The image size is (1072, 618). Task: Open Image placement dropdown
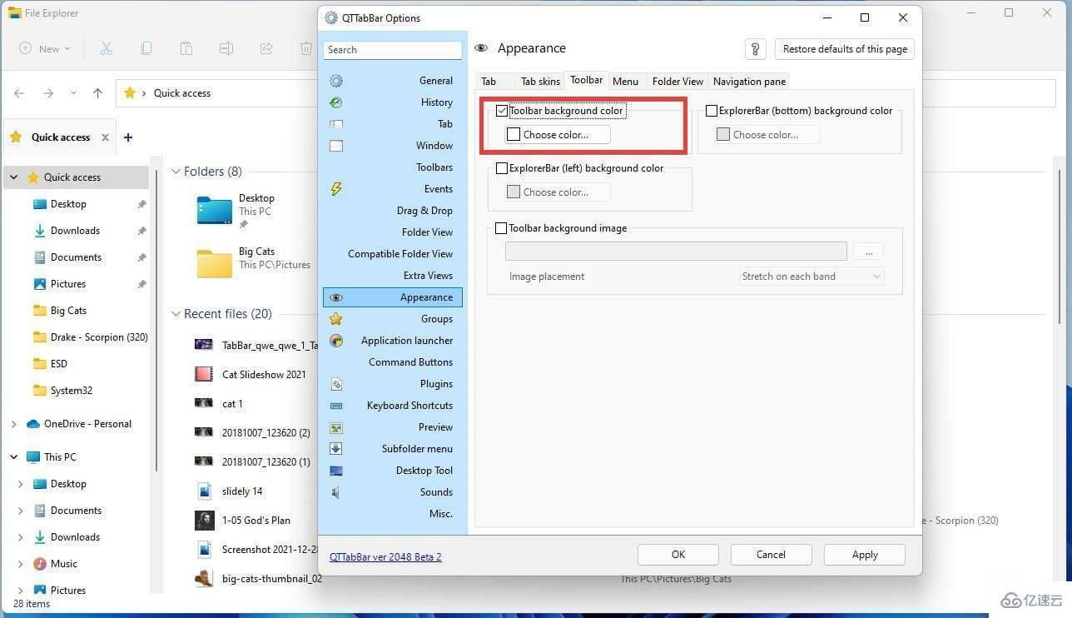pyautogui.click(x=811, y=277)
